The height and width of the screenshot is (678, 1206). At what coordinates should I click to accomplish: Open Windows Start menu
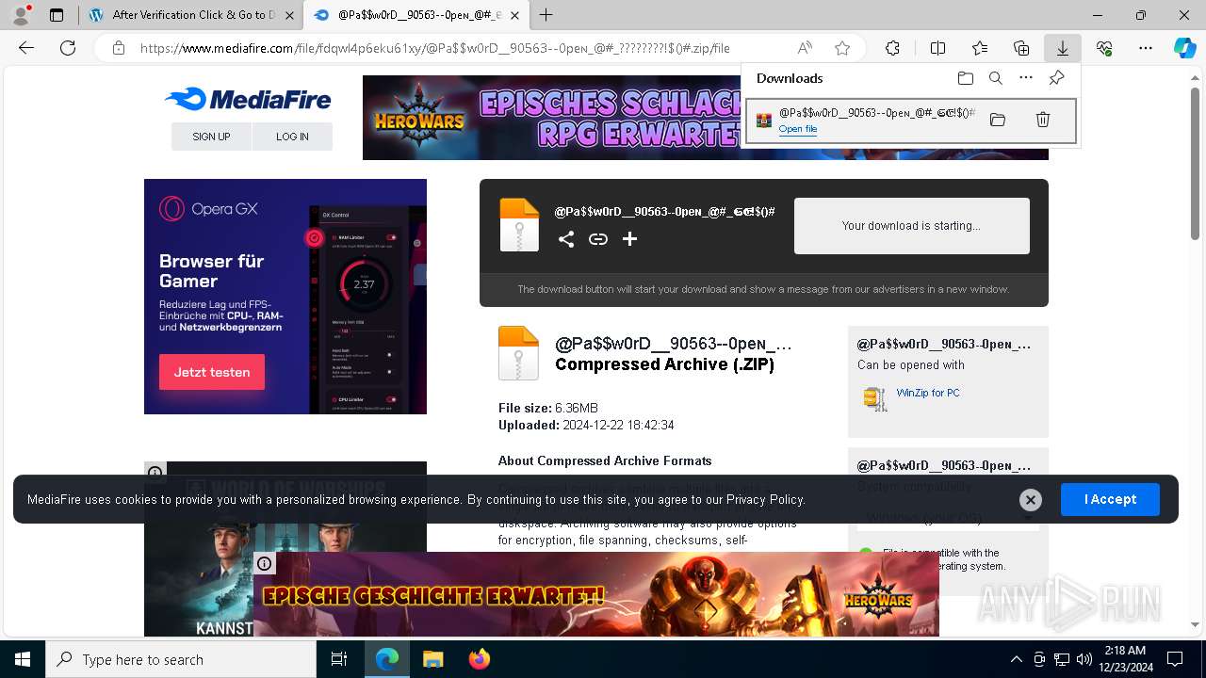click(23, 659)
